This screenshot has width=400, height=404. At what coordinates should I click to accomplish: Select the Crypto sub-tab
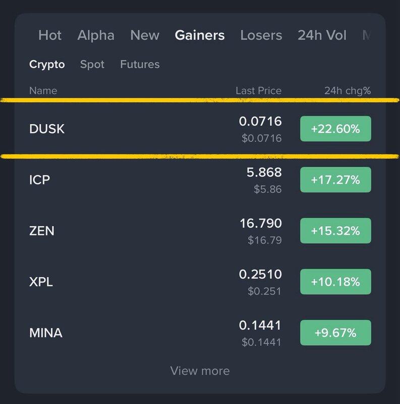point(47,64)
